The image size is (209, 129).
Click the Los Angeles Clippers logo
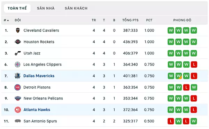[x=18, y=64]
